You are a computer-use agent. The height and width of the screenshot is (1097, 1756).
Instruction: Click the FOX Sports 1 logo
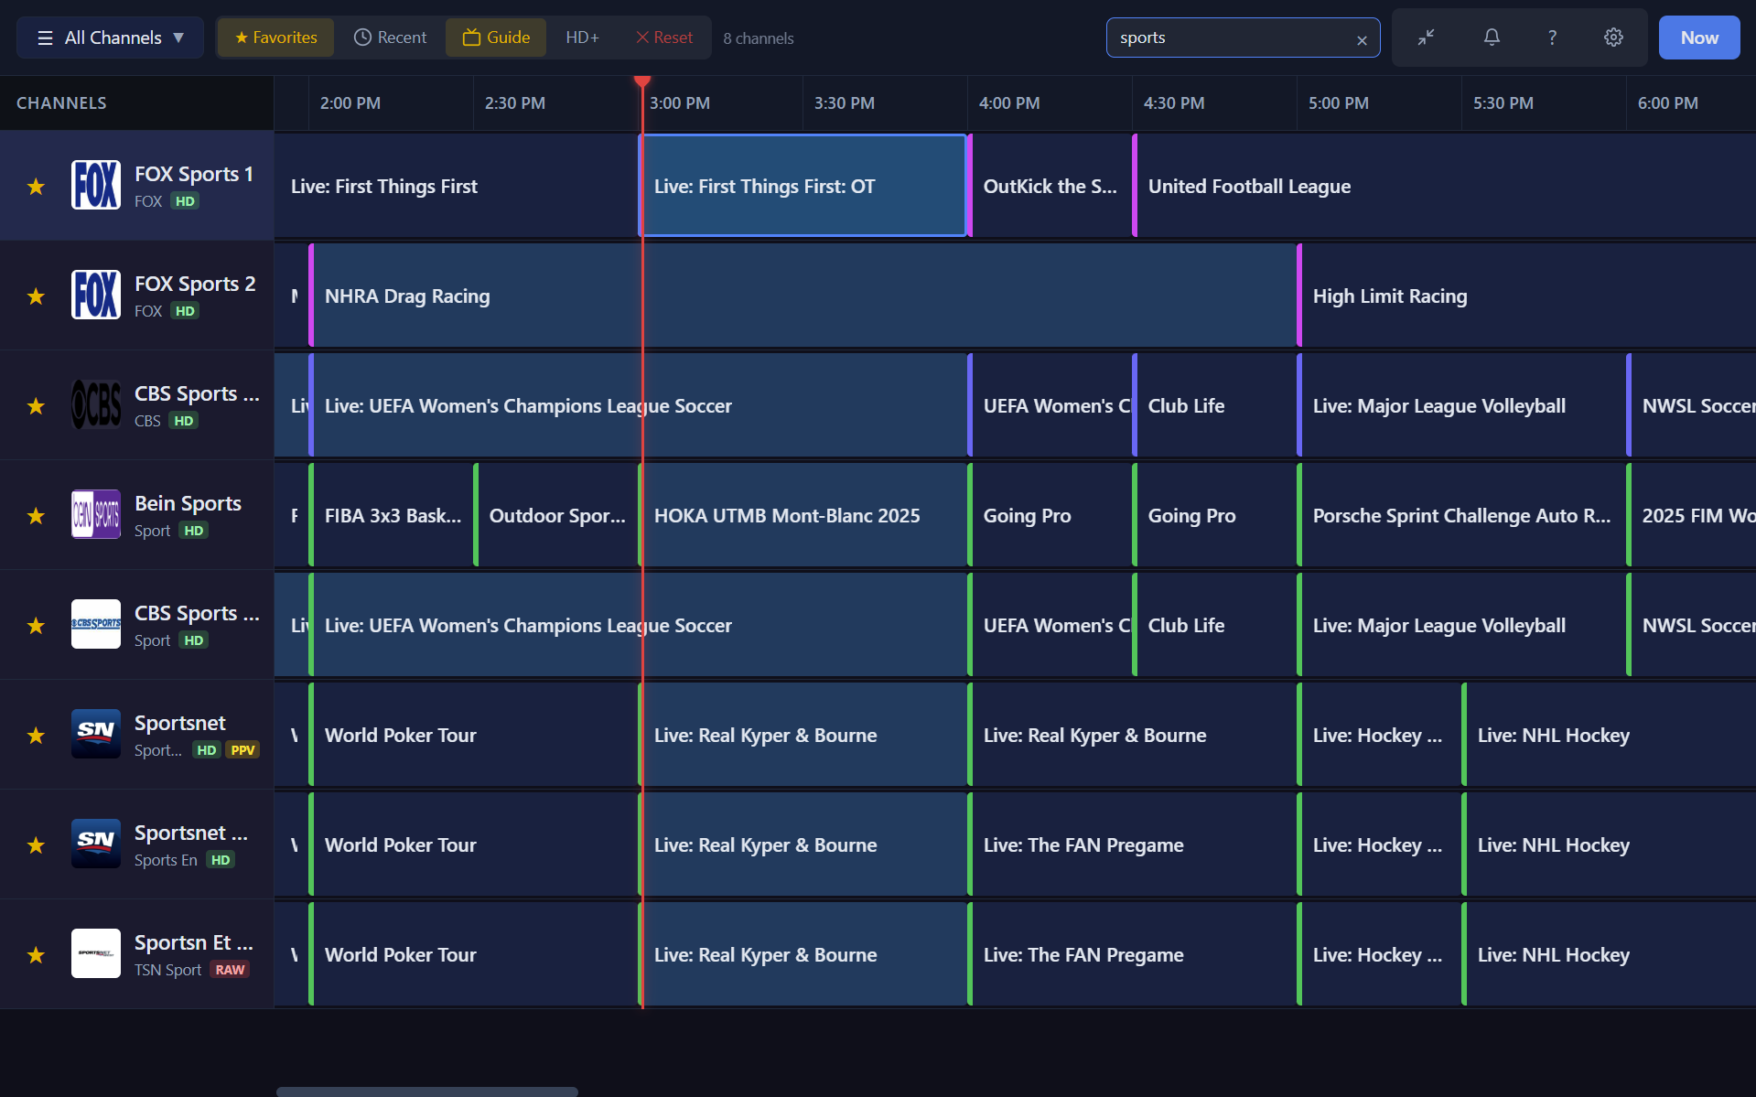coord(96,185)
